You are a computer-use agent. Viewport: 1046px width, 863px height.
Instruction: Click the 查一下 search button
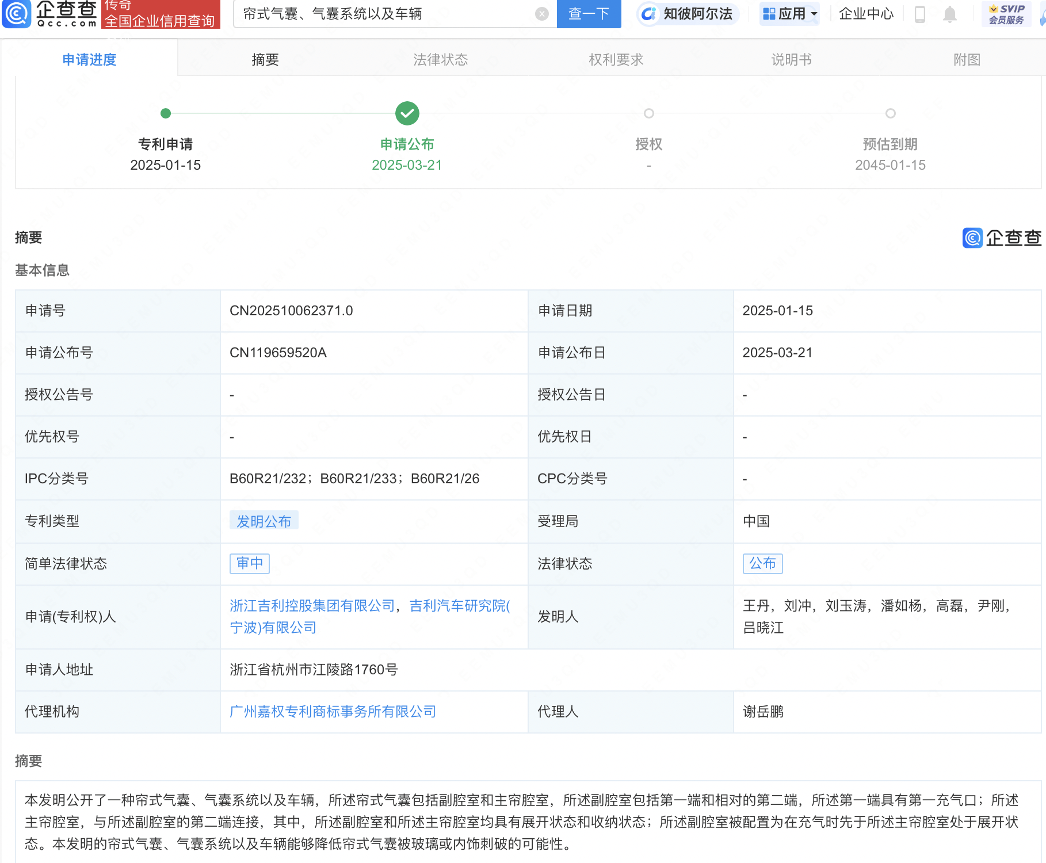(x=589, y=14)
